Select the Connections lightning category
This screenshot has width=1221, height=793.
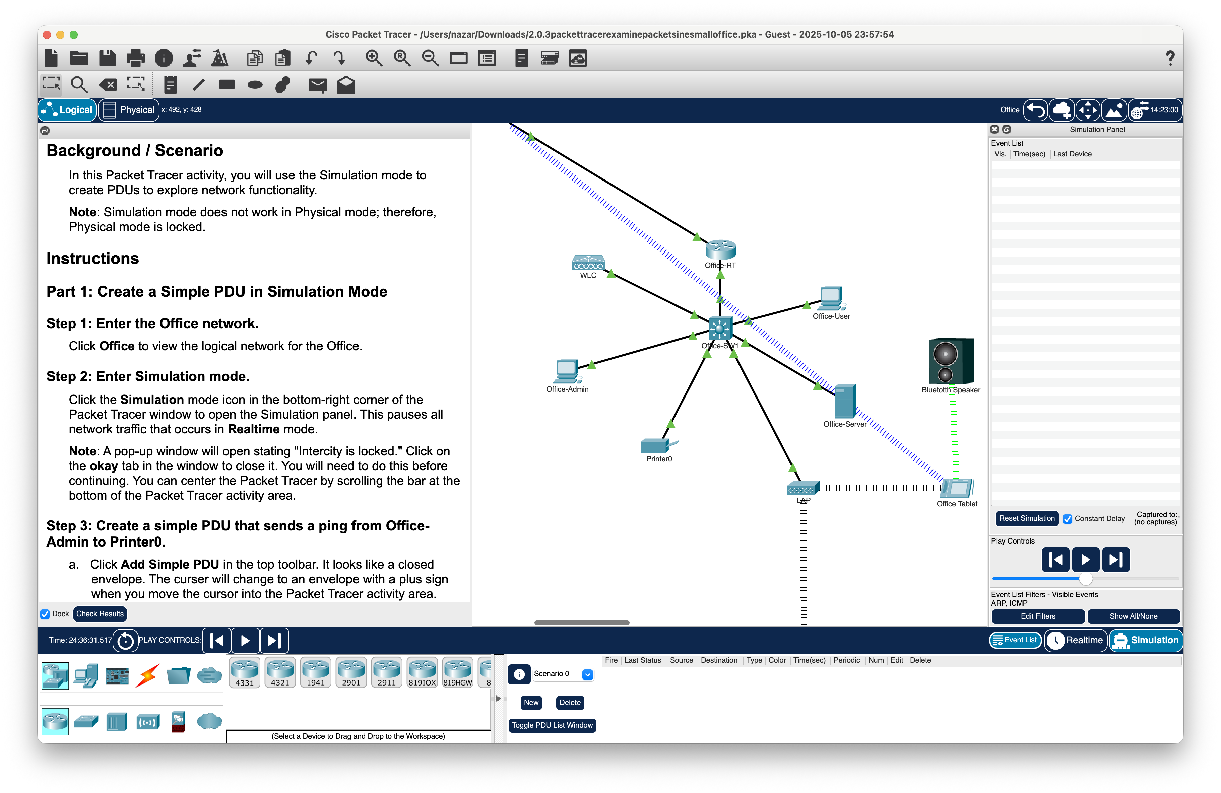click(148, 675)
